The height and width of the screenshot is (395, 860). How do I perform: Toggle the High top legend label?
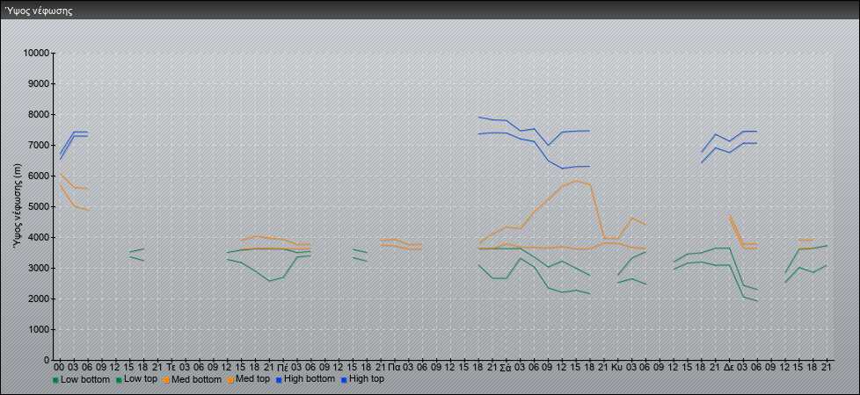[367, 379]
